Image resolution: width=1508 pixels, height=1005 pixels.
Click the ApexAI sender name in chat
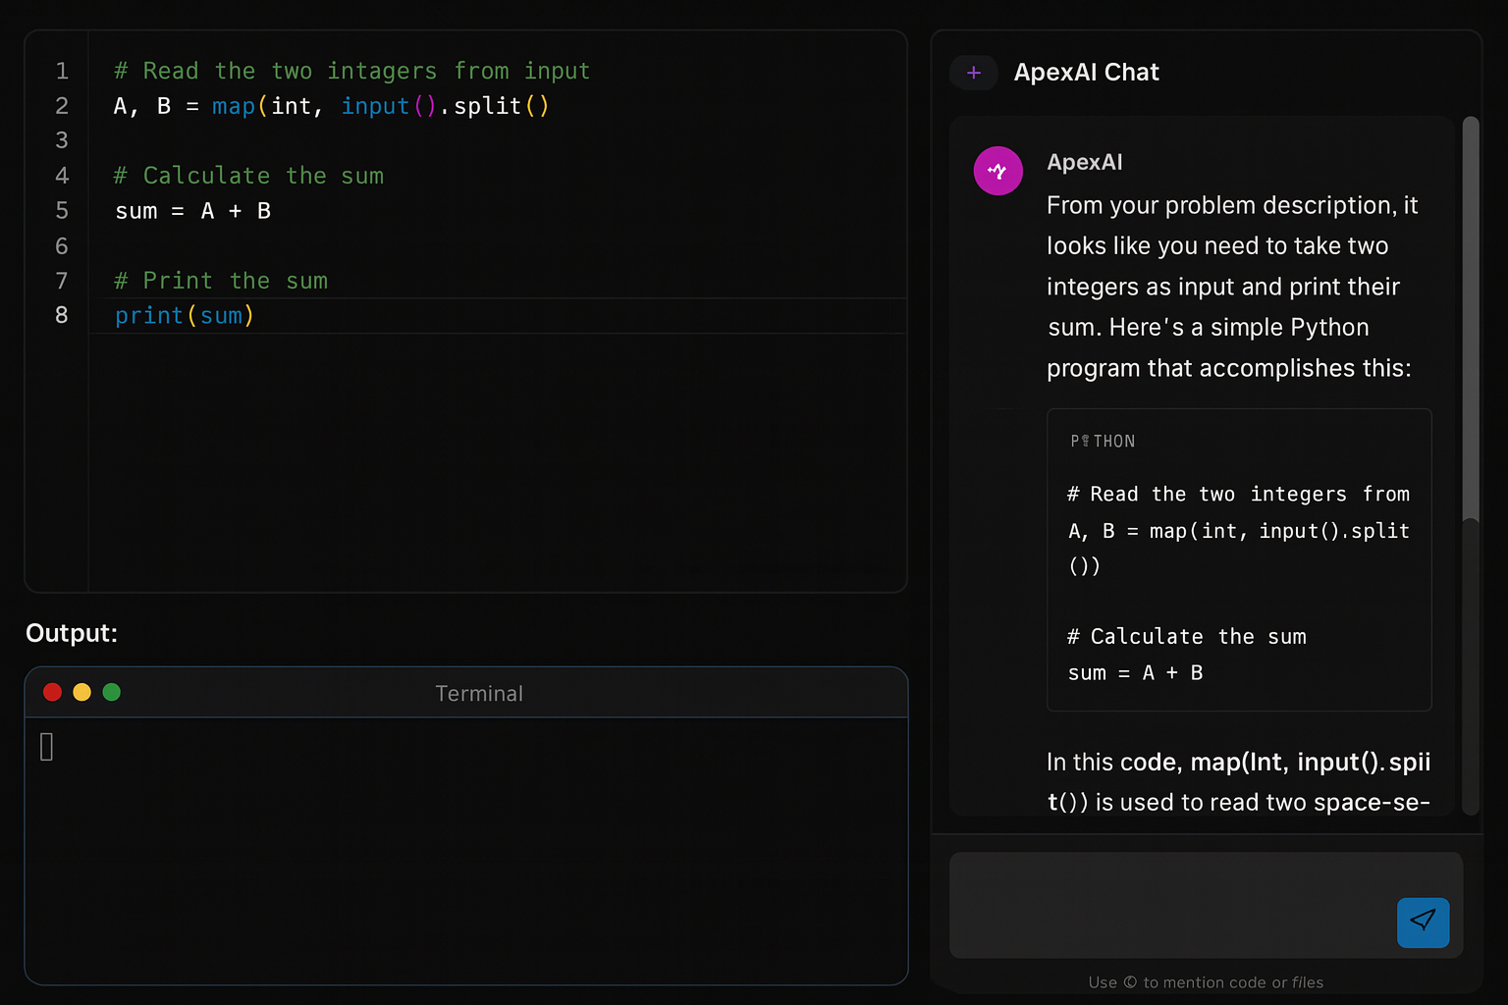click(x=1084, y=162)
